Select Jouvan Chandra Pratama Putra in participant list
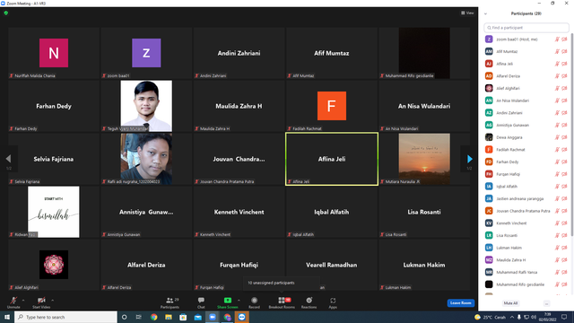574x323 pixels. [526, 211]
